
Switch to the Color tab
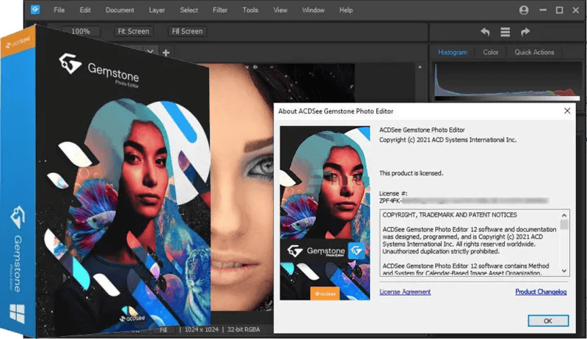490,52
